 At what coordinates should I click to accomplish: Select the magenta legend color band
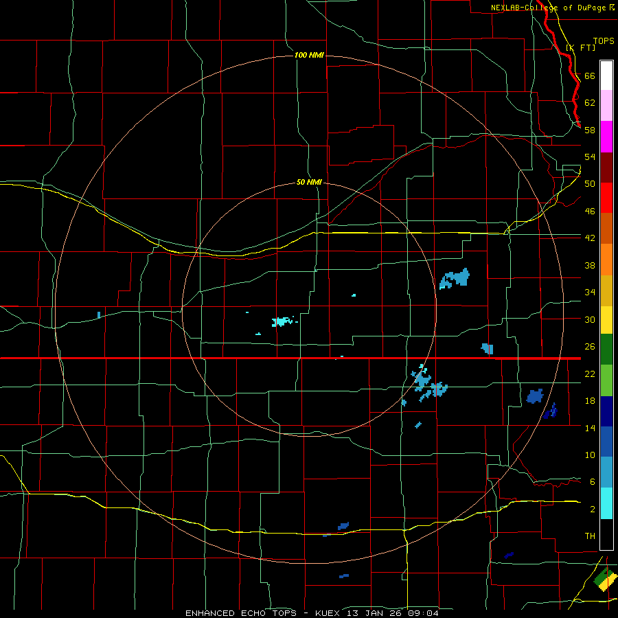[x=606, y=137]
